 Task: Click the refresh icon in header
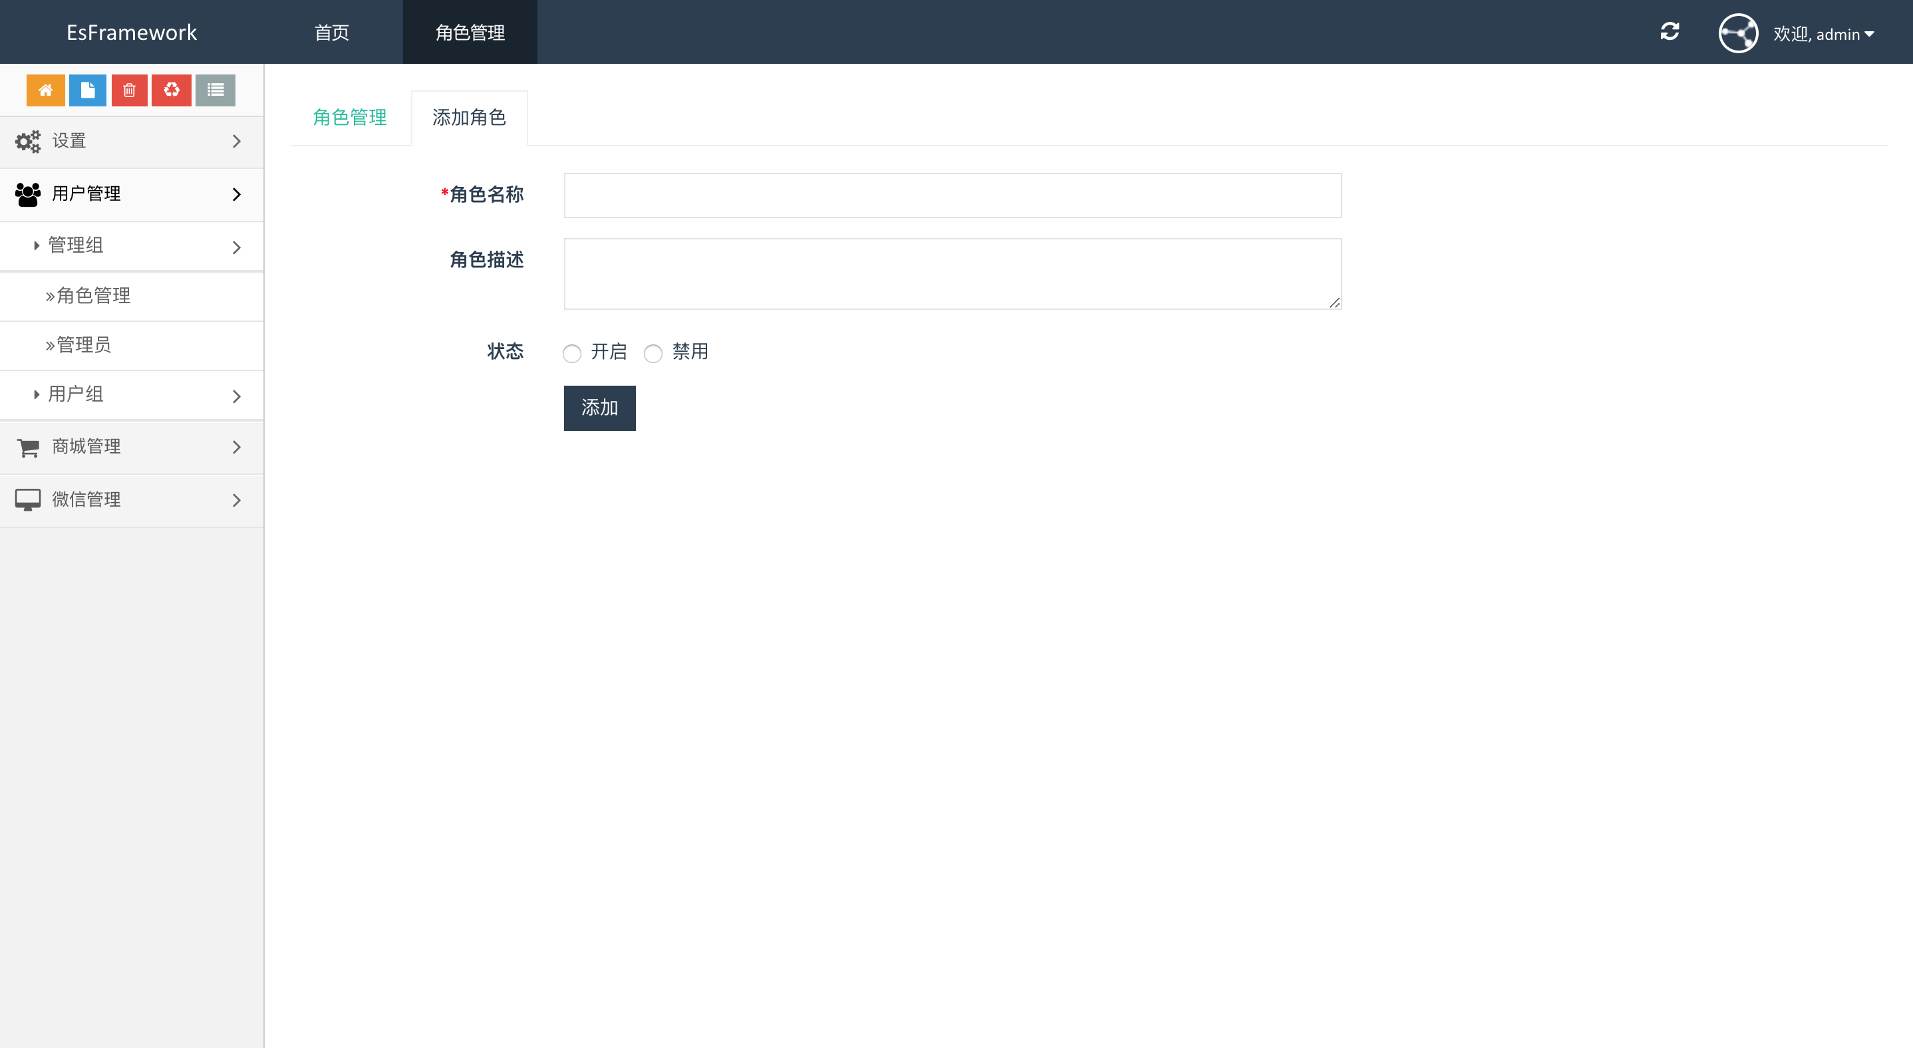pyautogui.click(x=1670, y=31)
